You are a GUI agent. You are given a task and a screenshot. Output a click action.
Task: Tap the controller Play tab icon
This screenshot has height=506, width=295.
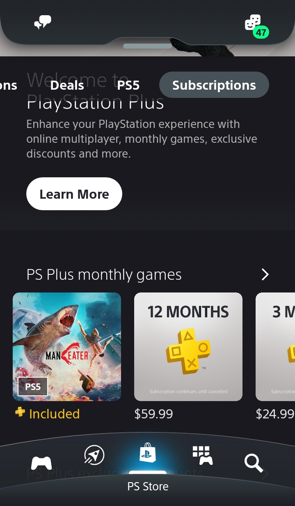click(x=42, y=463)
